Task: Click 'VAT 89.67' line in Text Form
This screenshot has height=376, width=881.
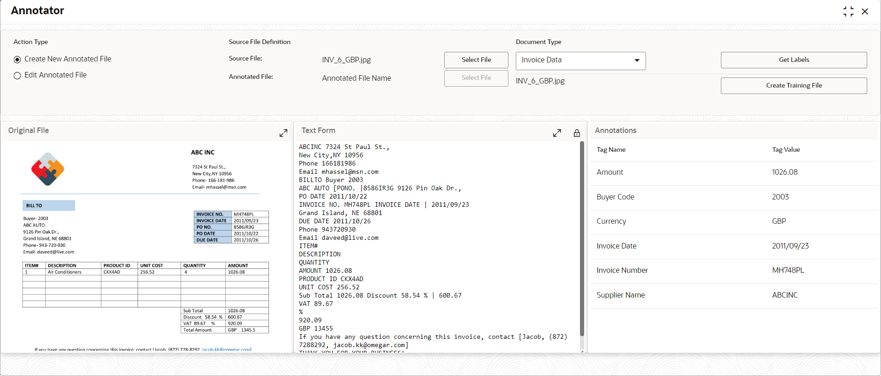Action: (x=316, y=304)
